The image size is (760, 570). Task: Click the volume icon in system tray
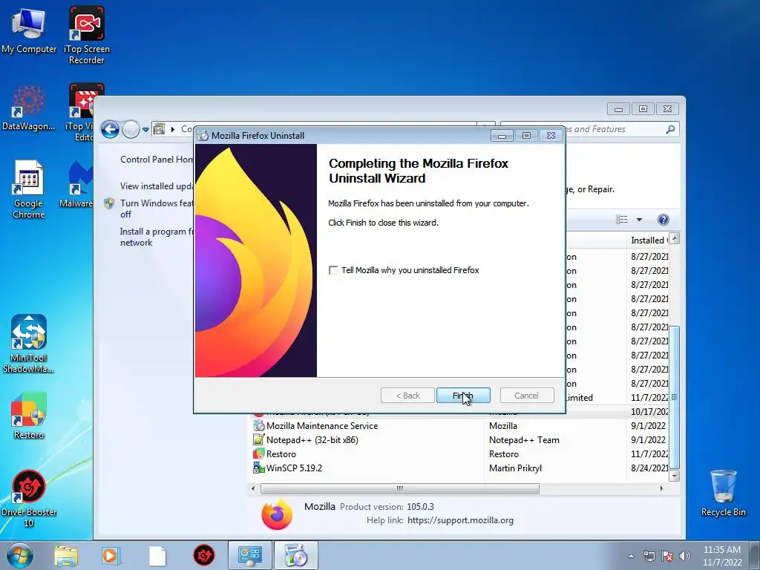tap(685, 556)
